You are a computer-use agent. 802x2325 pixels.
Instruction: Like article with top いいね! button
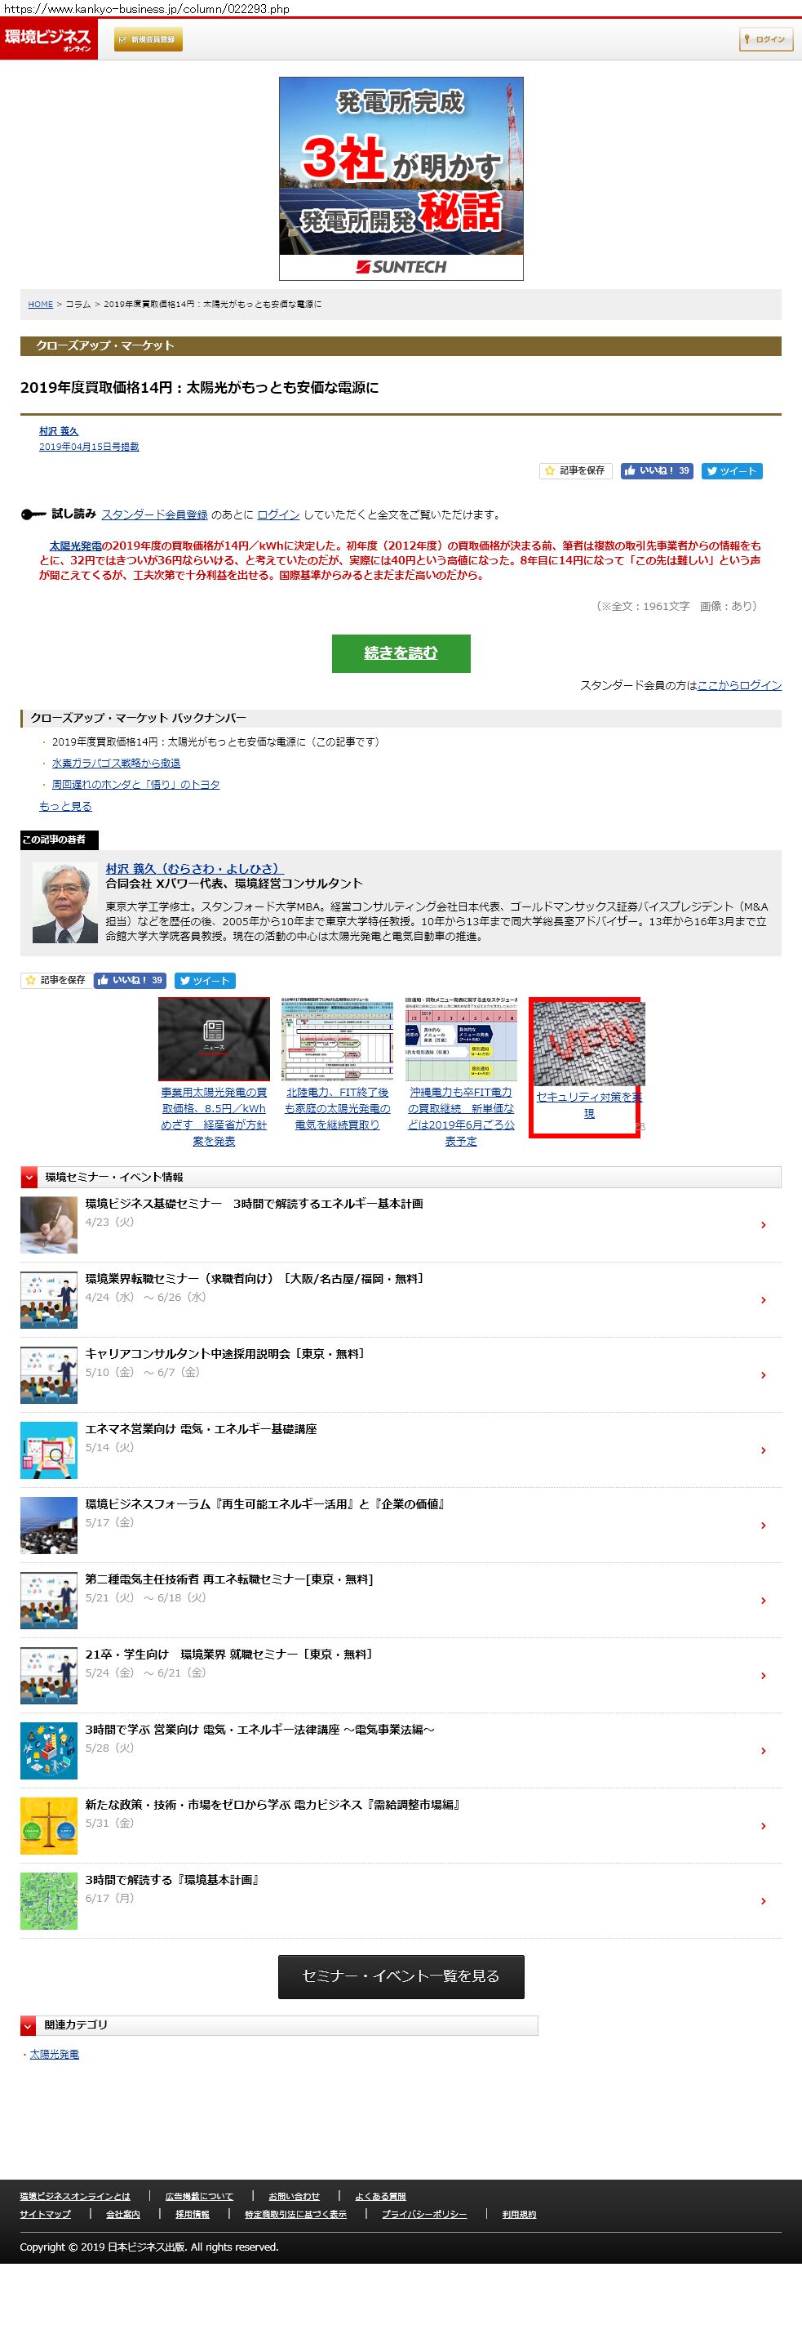[657, 470]
